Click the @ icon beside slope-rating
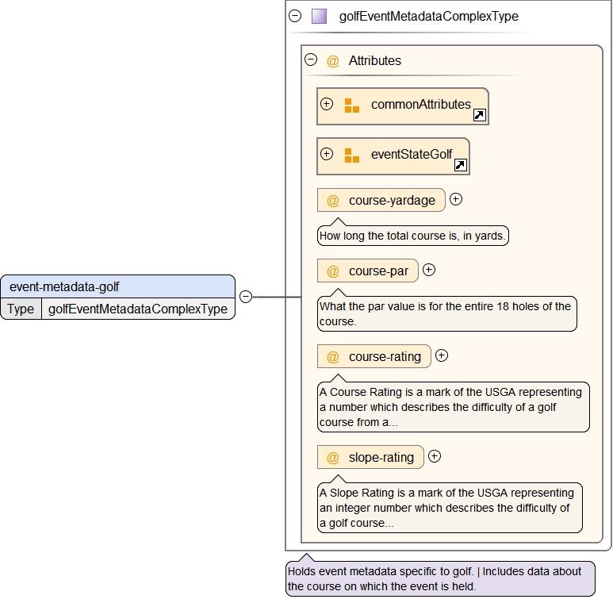 click(x=333, y=458)
